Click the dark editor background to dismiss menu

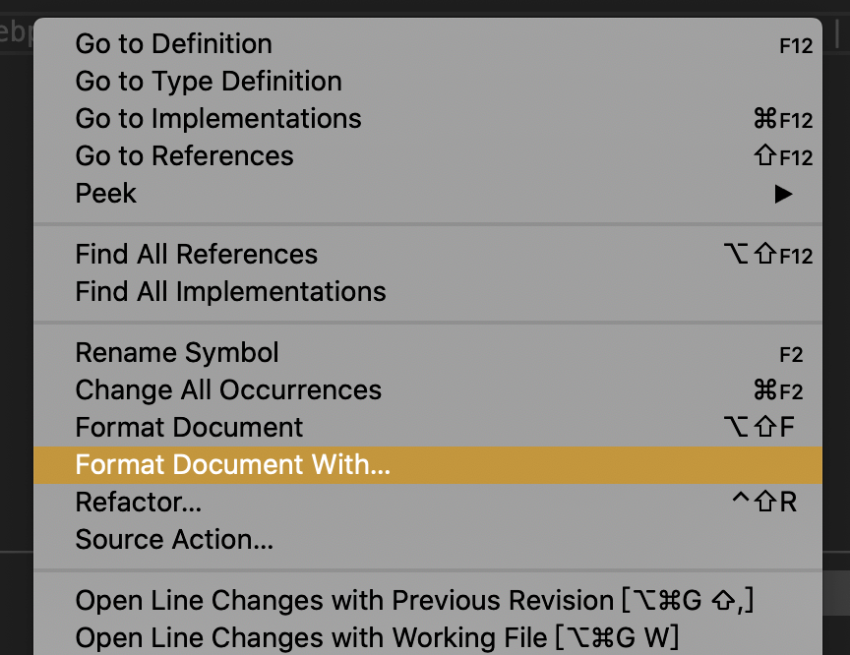(x=15, y=393)
